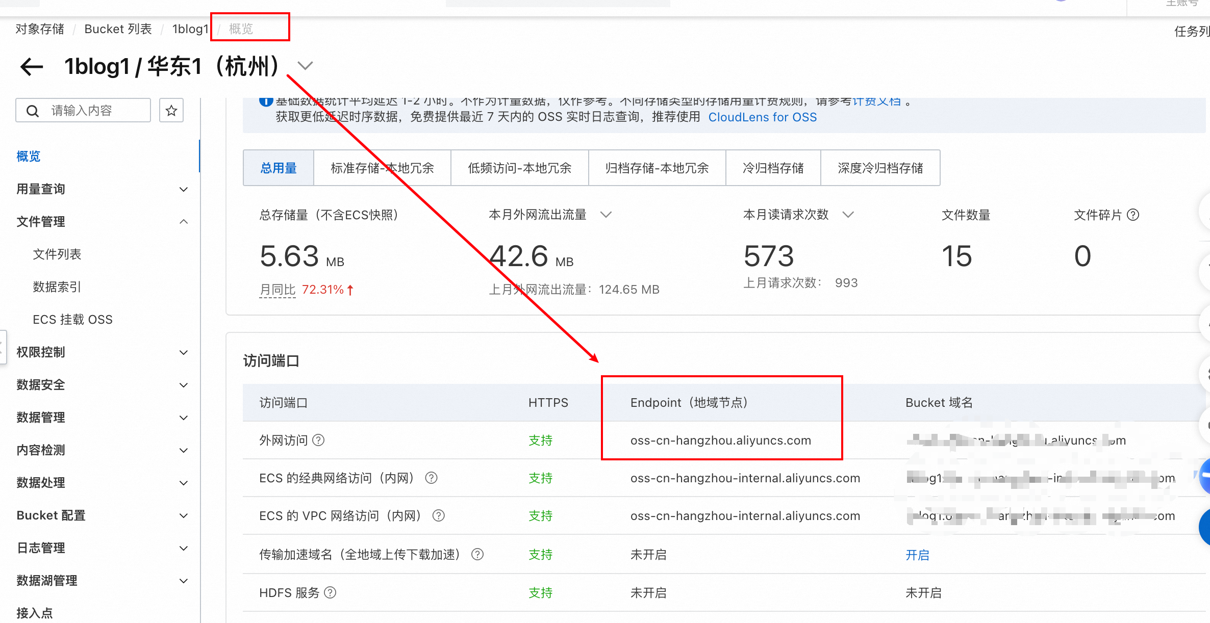
Task: Click help icon beside ECS 的经典网络访问
Action: coord(431,478)
